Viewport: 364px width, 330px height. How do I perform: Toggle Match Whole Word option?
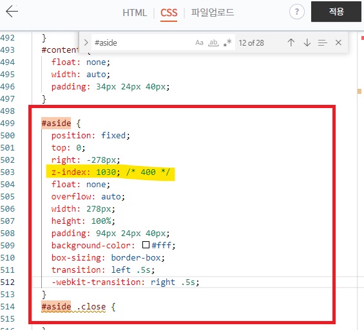pos(213,42)
